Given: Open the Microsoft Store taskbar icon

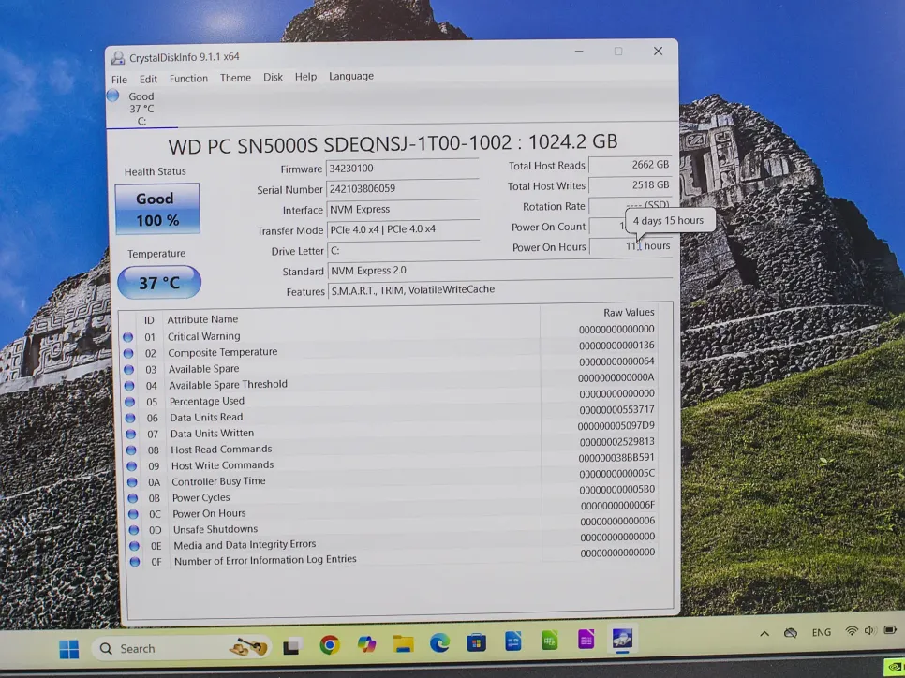Looking at the screenshot, I should coord(476,642).
